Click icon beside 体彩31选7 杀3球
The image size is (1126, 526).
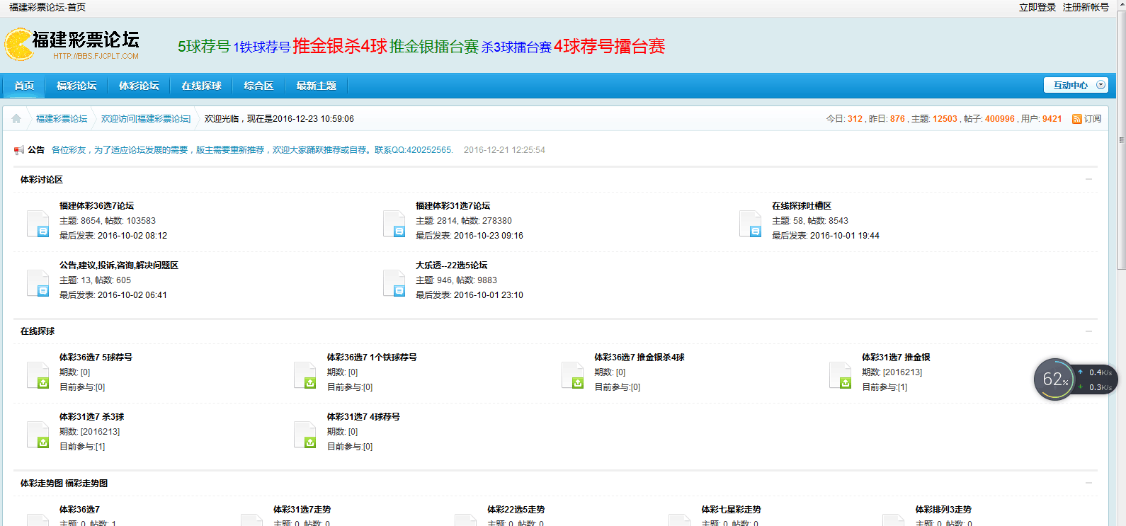(x=38, y=435)
